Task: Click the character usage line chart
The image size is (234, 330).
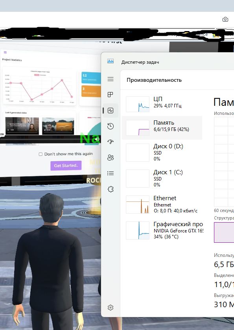Action: pos(40,86)
